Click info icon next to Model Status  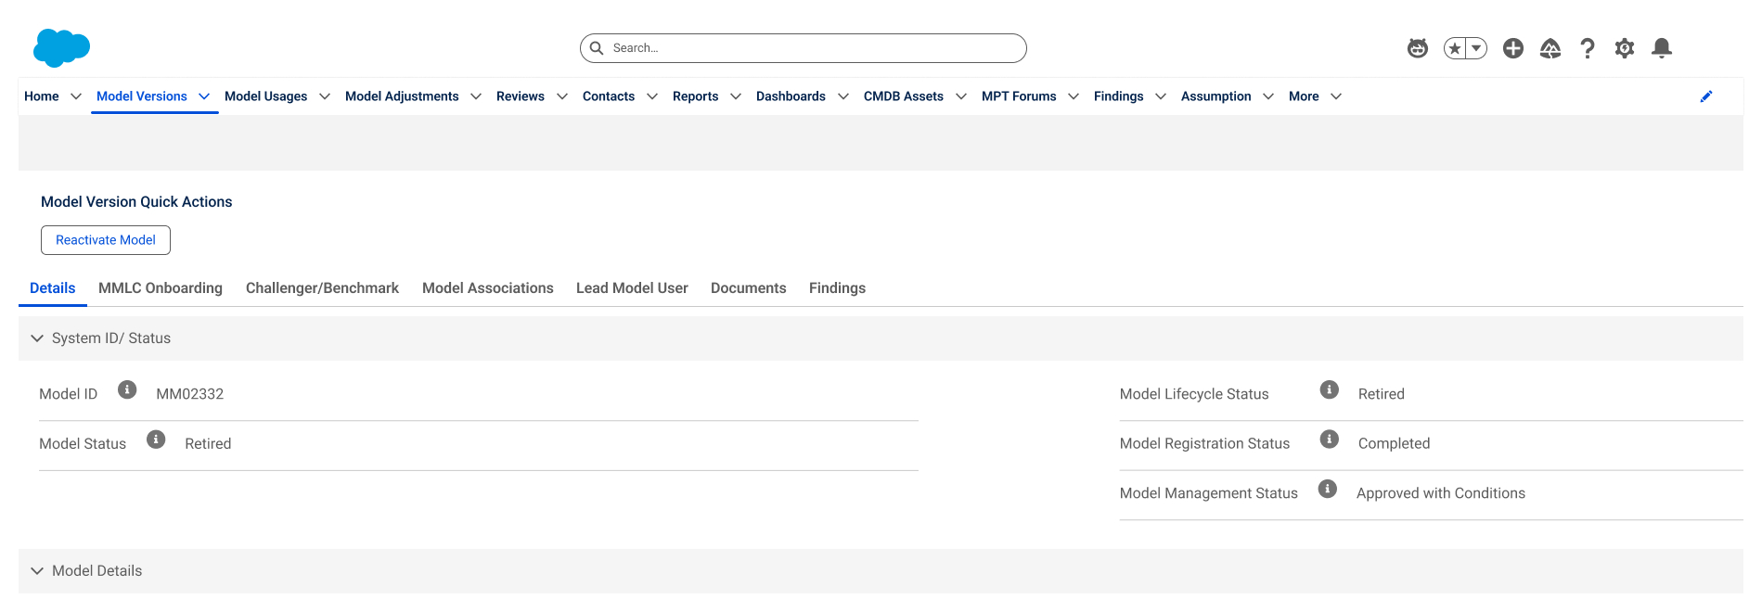pos(156,440)
